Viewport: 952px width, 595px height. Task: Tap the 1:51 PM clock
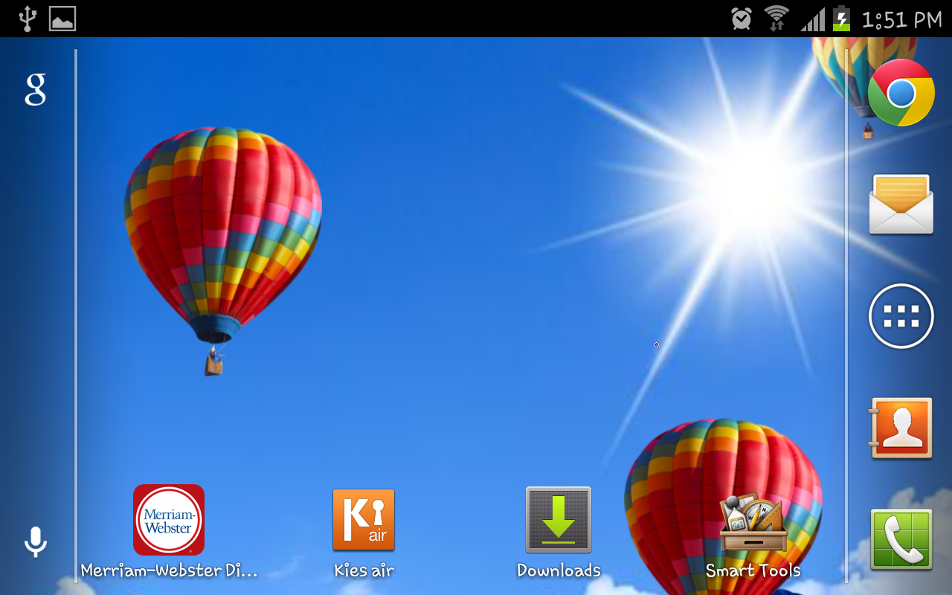coord(901,19)
